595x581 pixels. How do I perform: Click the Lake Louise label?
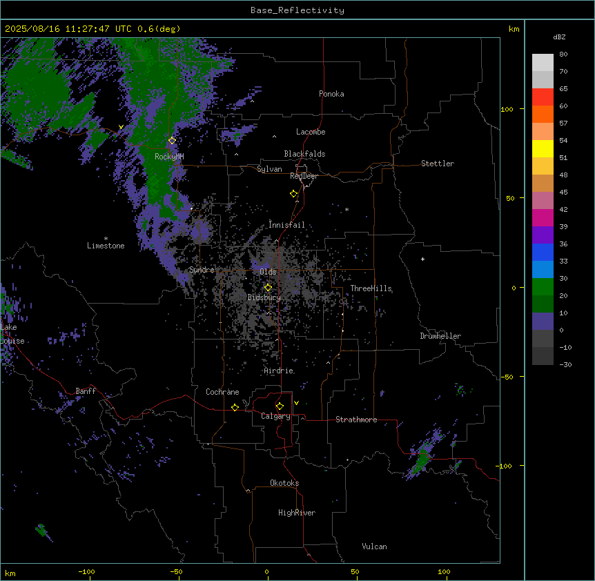coord(12,334)
